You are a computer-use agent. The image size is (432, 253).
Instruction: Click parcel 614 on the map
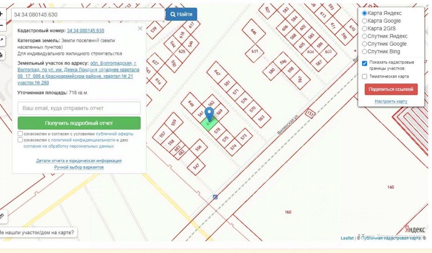158,81
